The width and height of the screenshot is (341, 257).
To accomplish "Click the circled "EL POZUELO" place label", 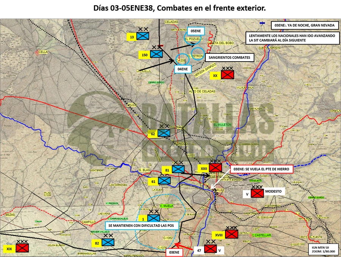I will pos(194,39).
